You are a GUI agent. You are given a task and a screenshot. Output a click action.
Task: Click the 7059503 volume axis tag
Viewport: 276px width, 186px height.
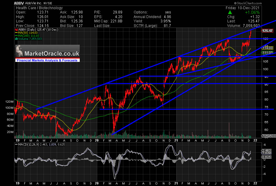[x=268, y=136]
